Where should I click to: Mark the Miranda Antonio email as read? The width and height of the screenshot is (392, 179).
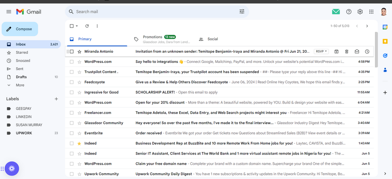(x=357, y=51)
